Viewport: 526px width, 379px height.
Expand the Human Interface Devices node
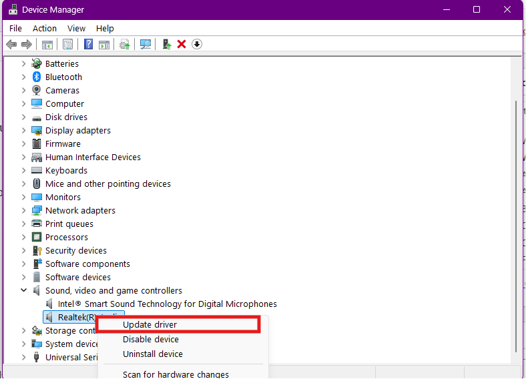24,157
